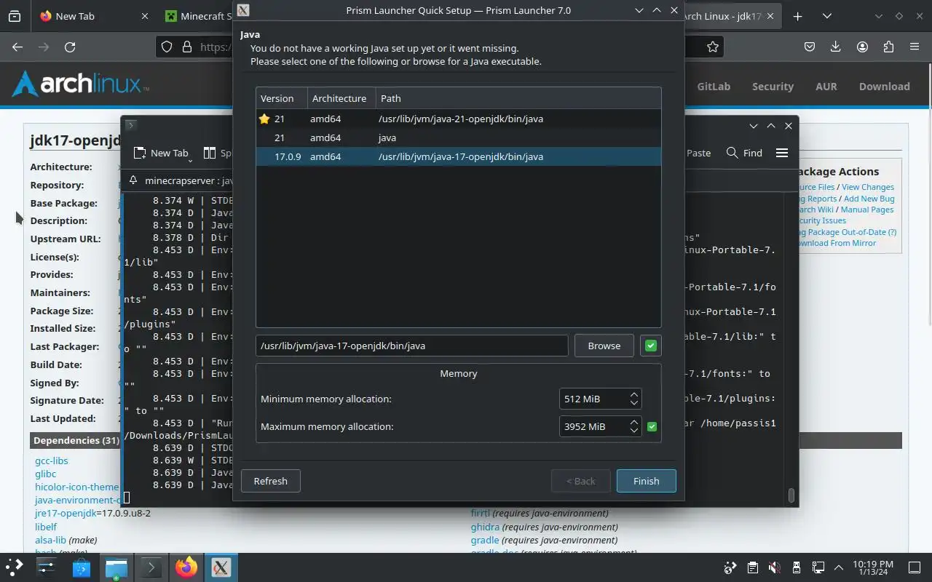Click the Browse button for Java path
This screenshot has width=932, height=582.
[x=604, y=346]
